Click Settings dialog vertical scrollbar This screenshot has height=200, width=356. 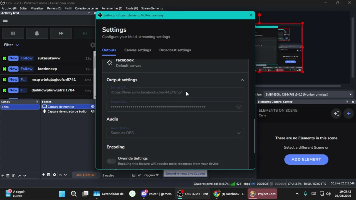[x=254, y=136]
